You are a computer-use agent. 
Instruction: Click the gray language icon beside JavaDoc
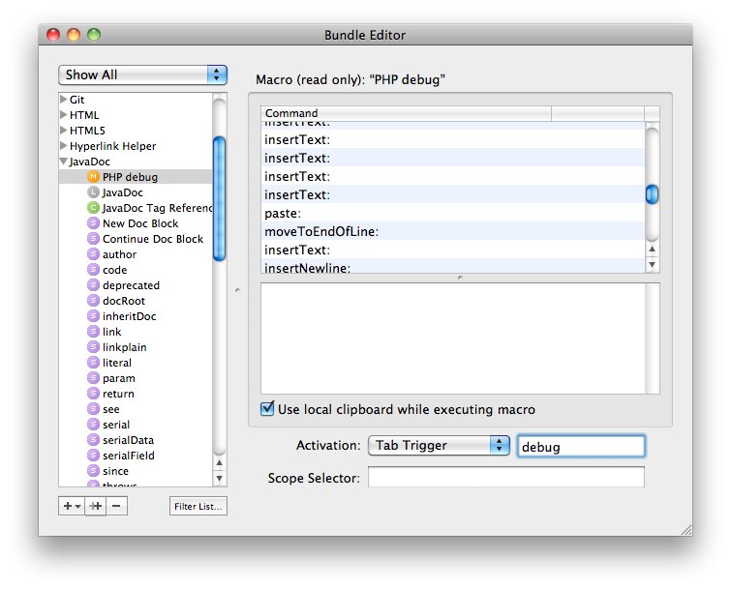[94, 192]
